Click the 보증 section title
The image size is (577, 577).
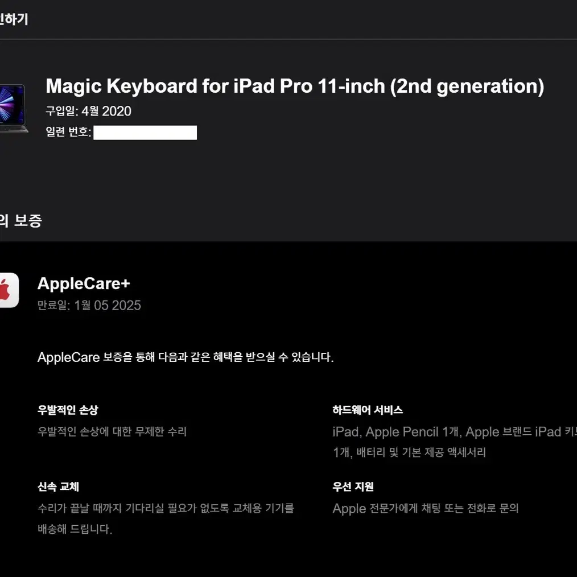tap(21, 220)
